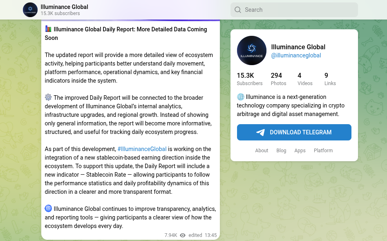The height and width of the screenshot is (241, 387).
Task: Open the @illuminanceglobal handle link
Action: pyautogui.click(x=296, y=55)
